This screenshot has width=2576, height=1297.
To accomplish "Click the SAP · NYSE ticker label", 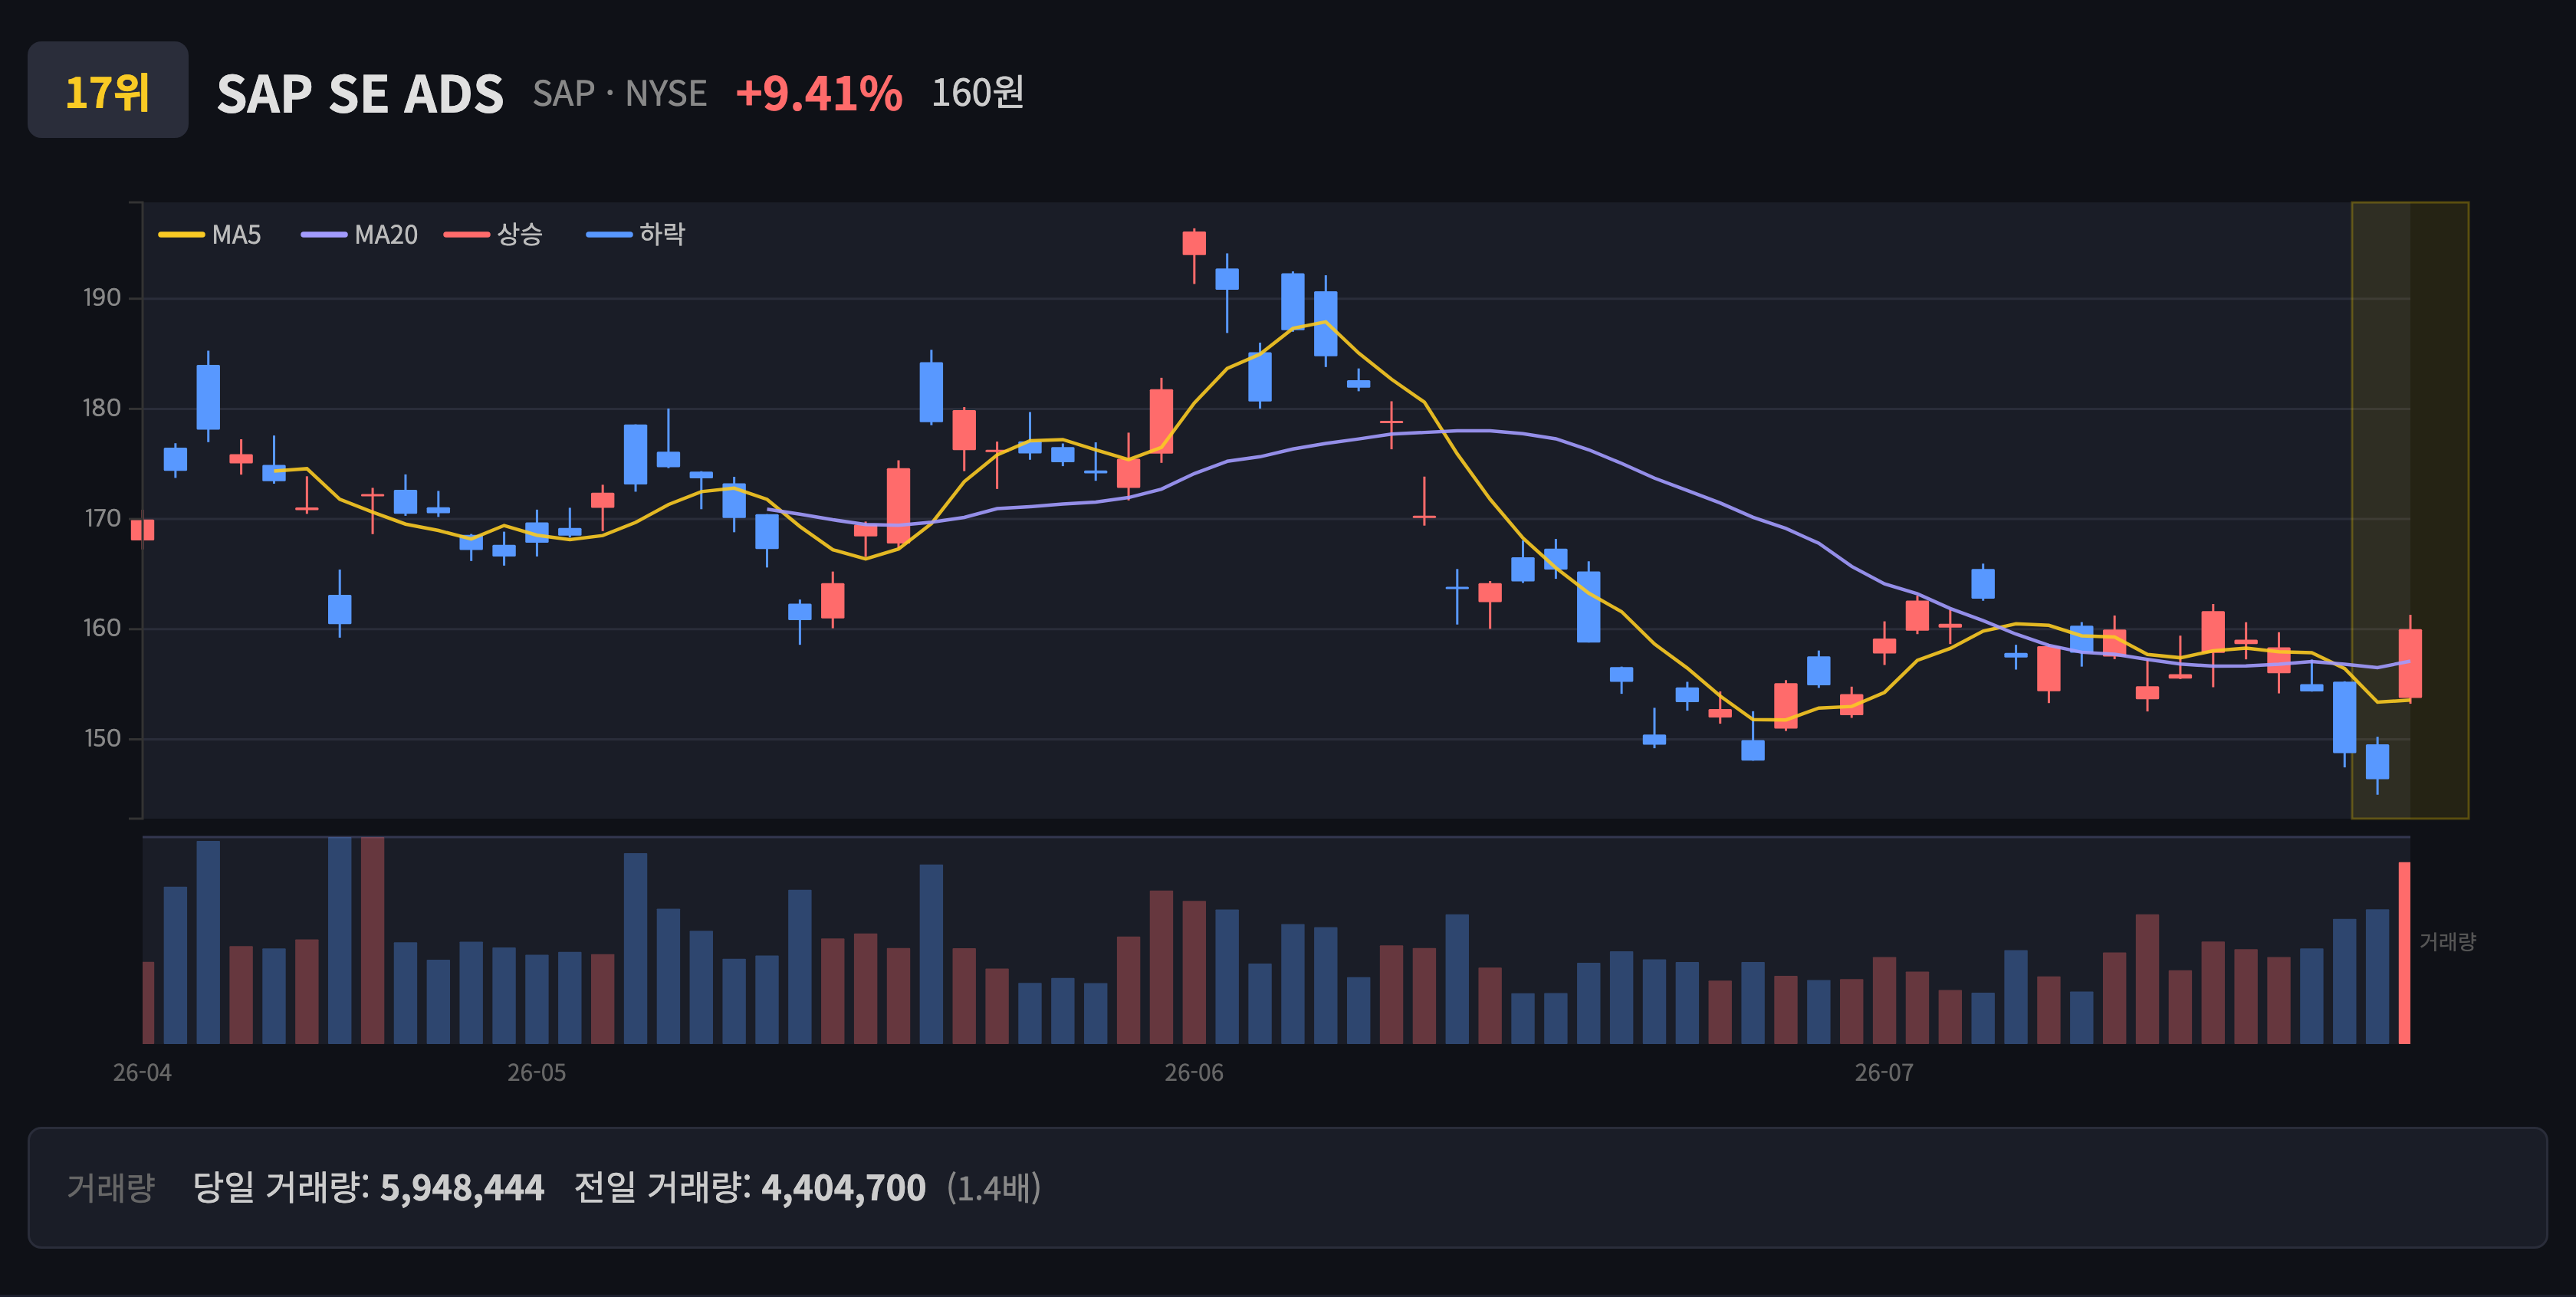I will [x=620, y=94].
